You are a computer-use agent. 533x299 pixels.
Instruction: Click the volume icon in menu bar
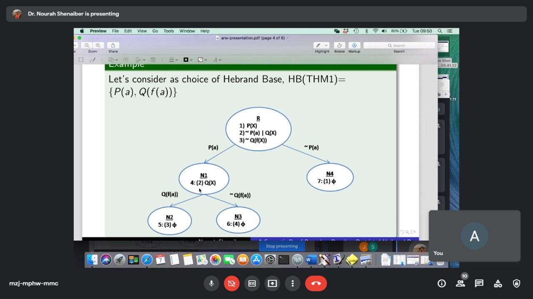pyautogui.click(x=384, y=31)
